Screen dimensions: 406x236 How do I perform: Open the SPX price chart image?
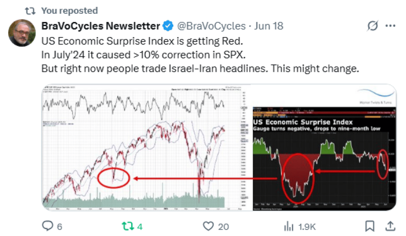click(x=147, y=147)
